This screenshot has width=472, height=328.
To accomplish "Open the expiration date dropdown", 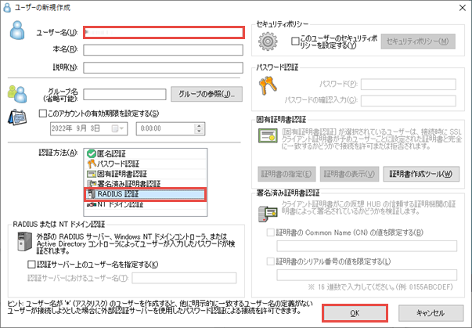I will (x=118, y=128).
